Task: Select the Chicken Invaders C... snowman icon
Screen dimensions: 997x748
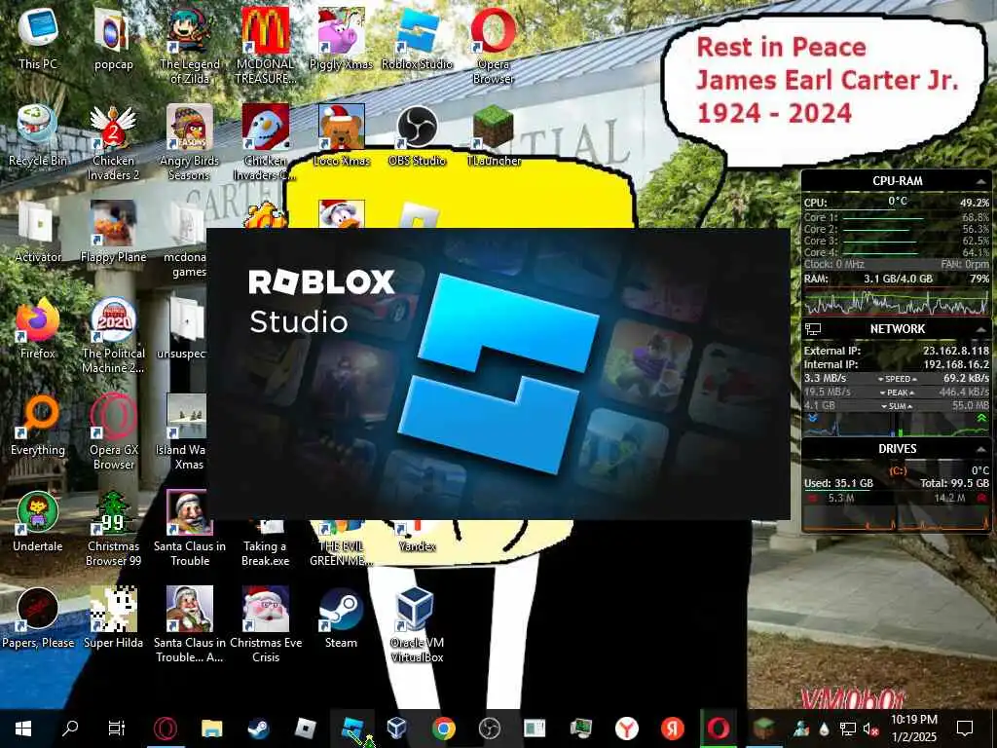Action: coord(265,141)
